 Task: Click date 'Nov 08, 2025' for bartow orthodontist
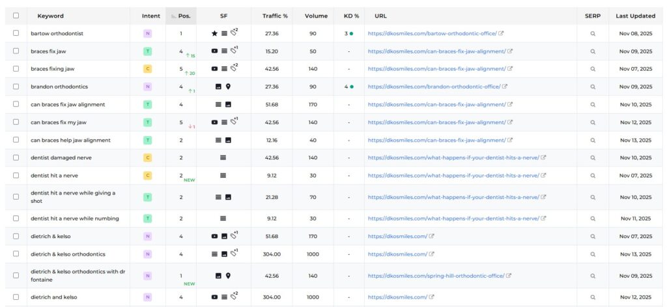pyautogui.click(x=636, y=34)
